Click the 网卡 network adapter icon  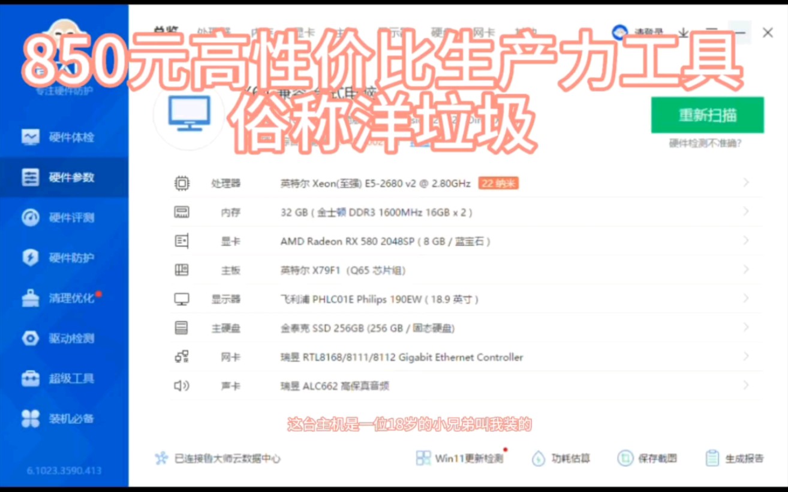(x=182, y=357)
